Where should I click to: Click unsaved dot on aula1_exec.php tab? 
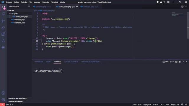77,7
